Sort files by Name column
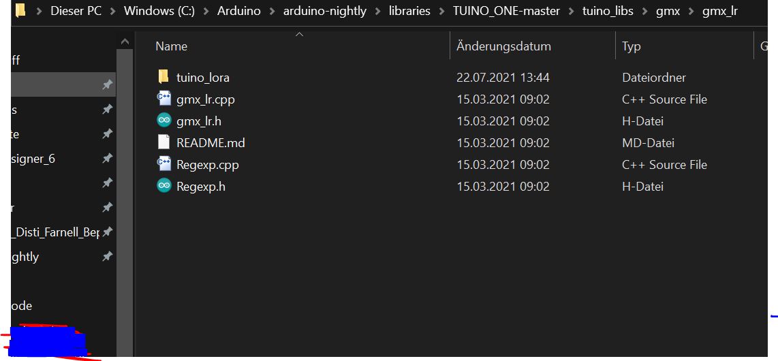The width and height of the screenshot is (778, 361). tap(171, 46)
